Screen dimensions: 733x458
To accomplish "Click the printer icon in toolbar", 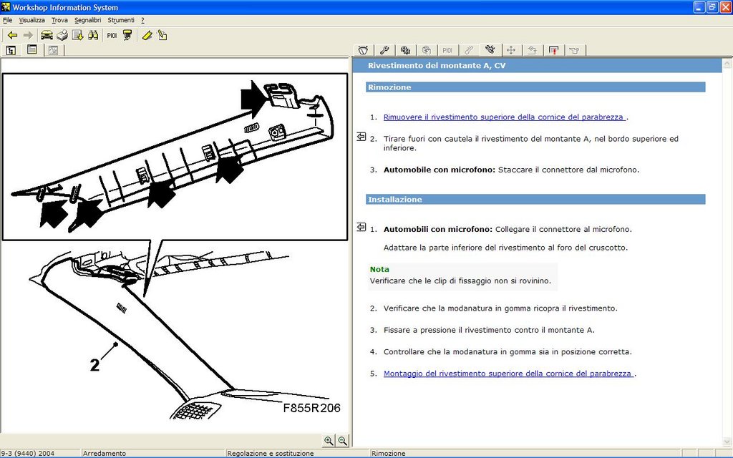I will tap(62, 35).
